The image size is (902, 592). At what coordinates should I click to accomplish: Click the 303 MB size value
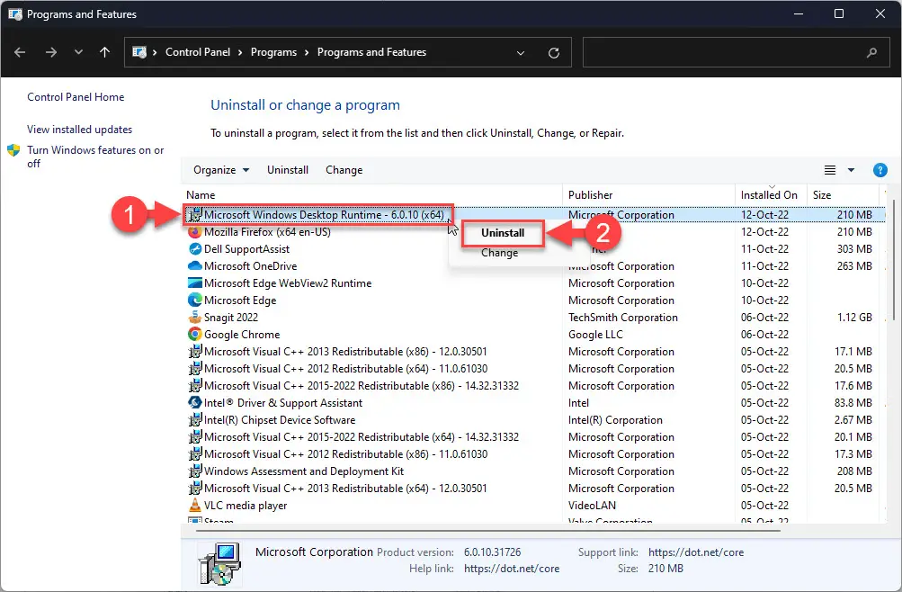[x=854, y=249]
